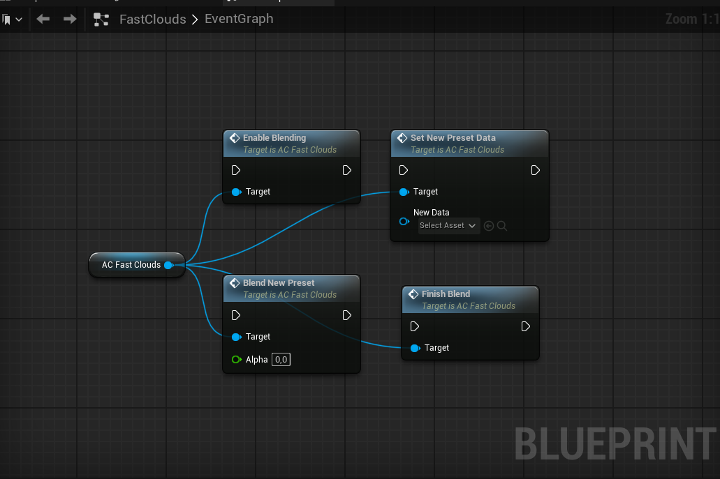Click Blend New Preset output exec pin
The image size is (720, 479).
pyautogui.click(x=346, y=315)
